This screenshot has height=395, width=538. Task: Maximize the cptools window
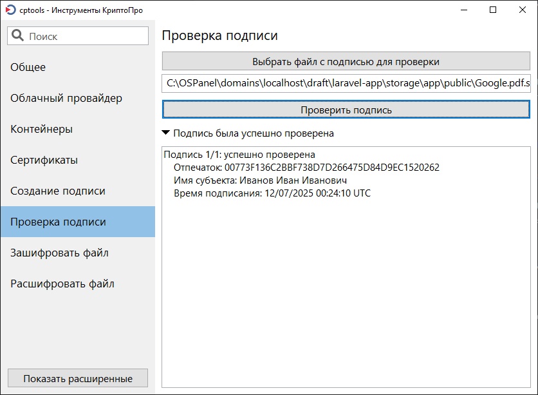(x=493, y=10)
